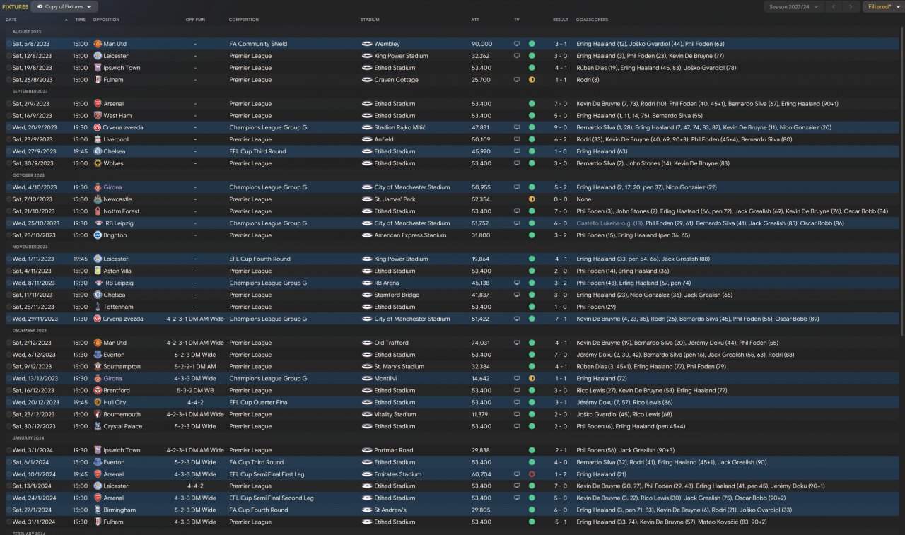Open the Season 2023/24 dropdown
Viewport: 905px width, 535px height.
[x=793, y=7]
